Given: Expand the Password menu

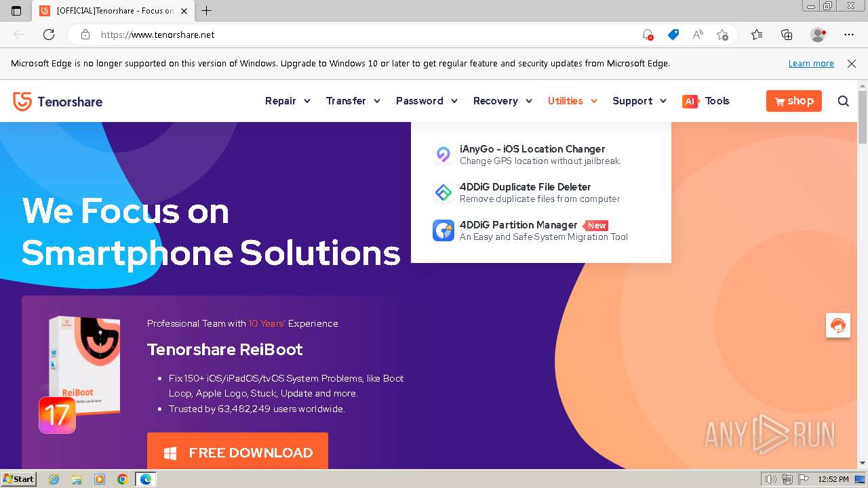Looking at the screenshot, I should point(427,101).
